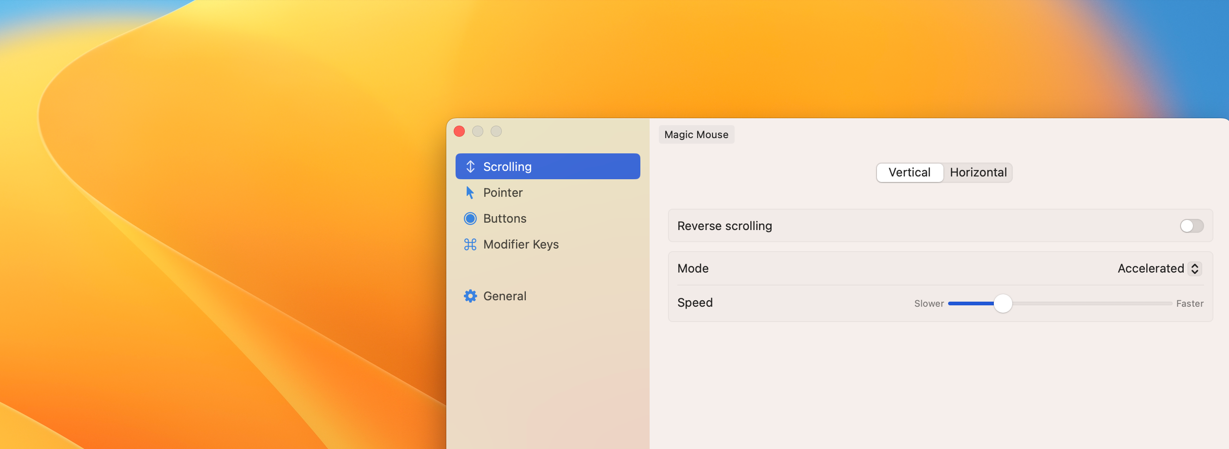The image size is (1229, 449).
Task: Click the Speed slider knob
Action: click(x=1003, y=303)
